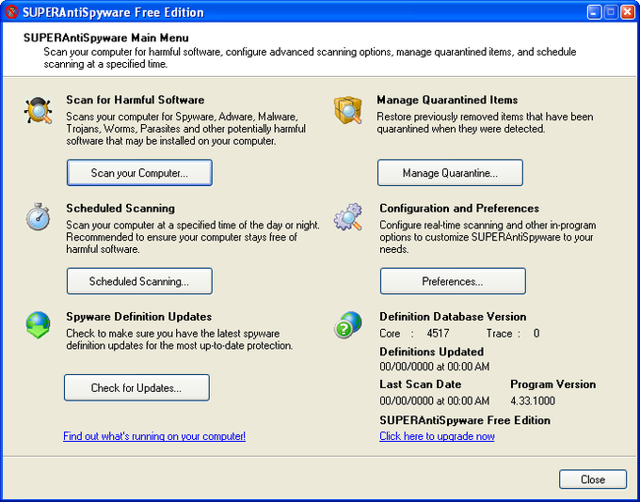The image size is (640, 502).
Task: Click the Core version value 4517
Action: point(438,334)
